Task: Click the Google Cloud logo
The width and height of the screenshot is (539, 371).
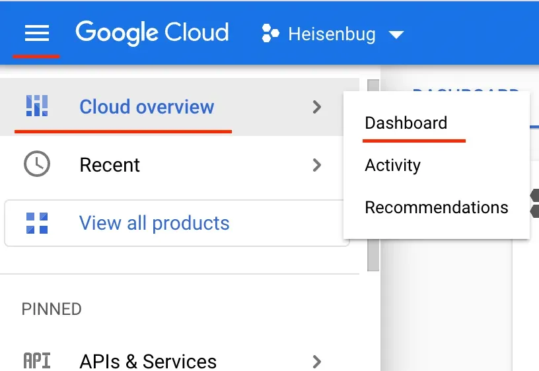Action: 152,33
